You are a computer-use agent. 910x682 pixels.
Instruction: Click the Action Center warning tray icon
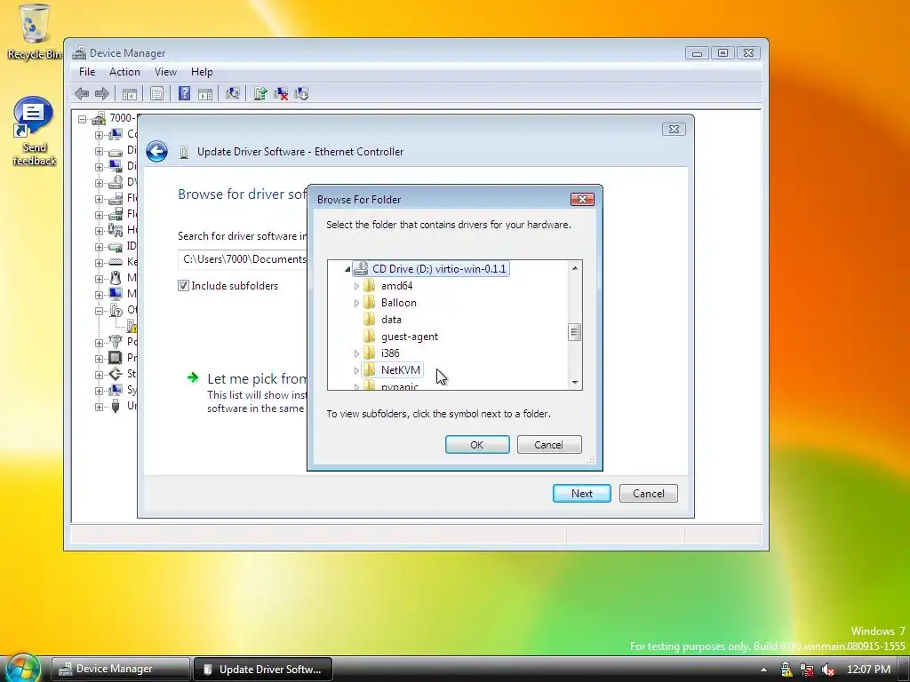[x=786, y=670]
